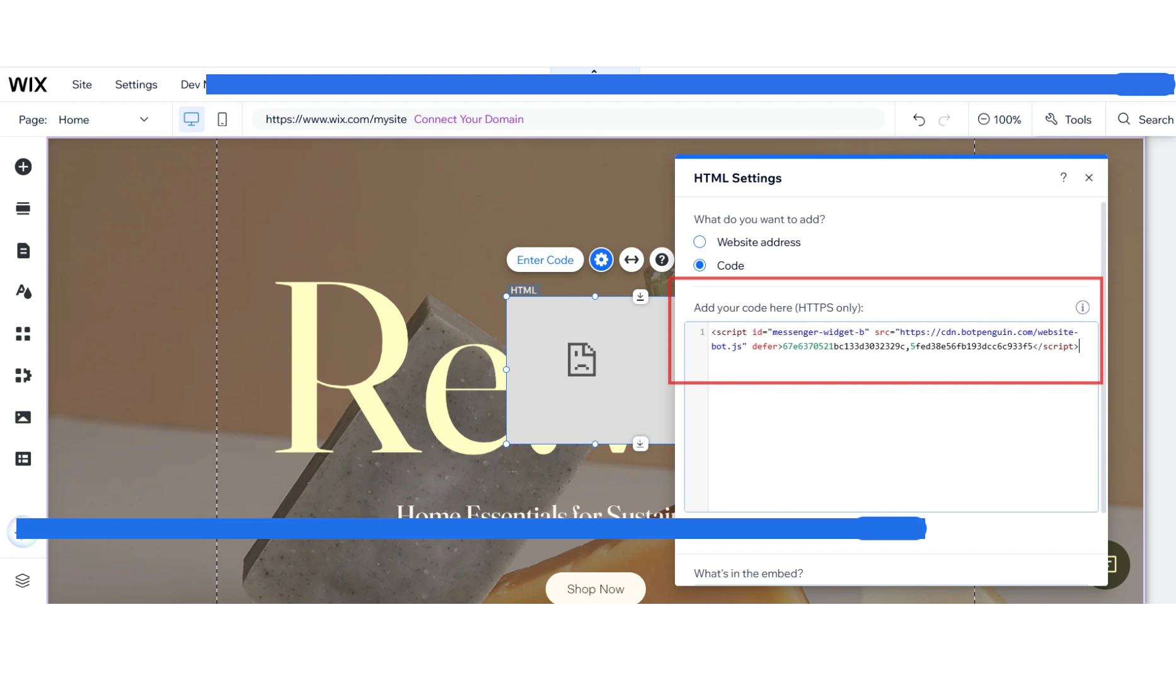
Task: Click the What's in the embed? label
Action: tap(748, 573)
